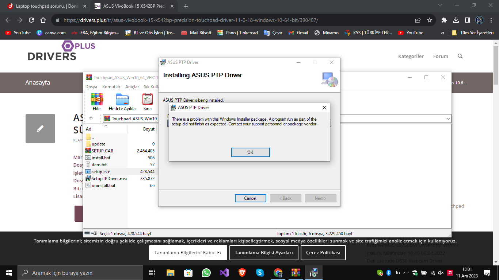Expand the WinRAR address path dropdown
499x280 pixels.
pos(448,119)
